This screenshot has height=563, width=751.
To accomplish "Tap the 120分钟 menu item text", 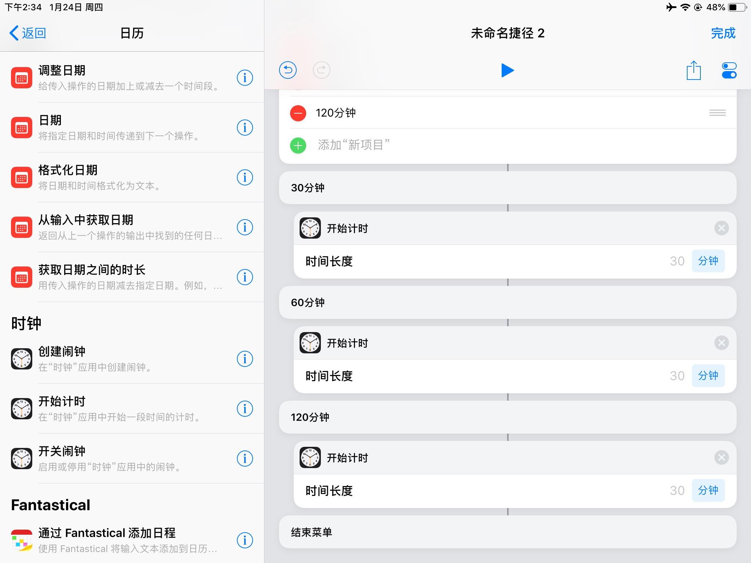I will click(x=336, y=113).
